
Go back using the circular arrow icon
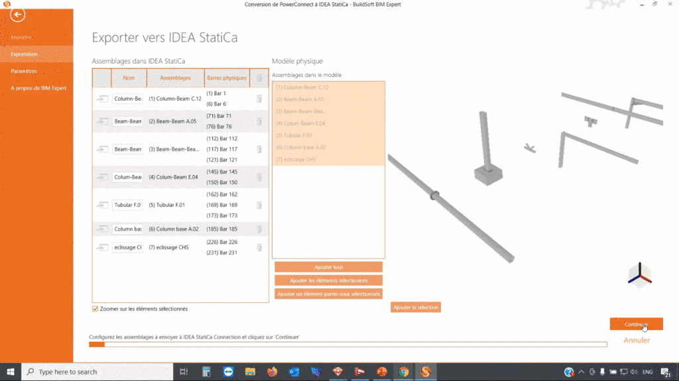tap(17, 15)
